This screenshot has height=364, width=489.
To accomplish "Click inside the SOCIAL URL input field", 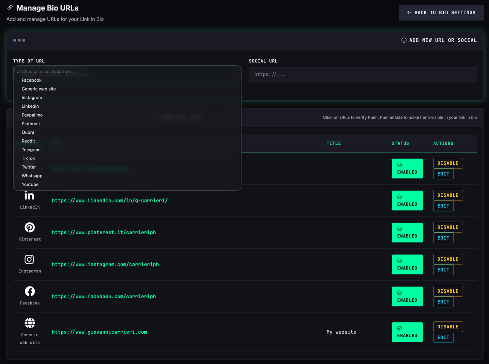I will (x=363, y=74).
